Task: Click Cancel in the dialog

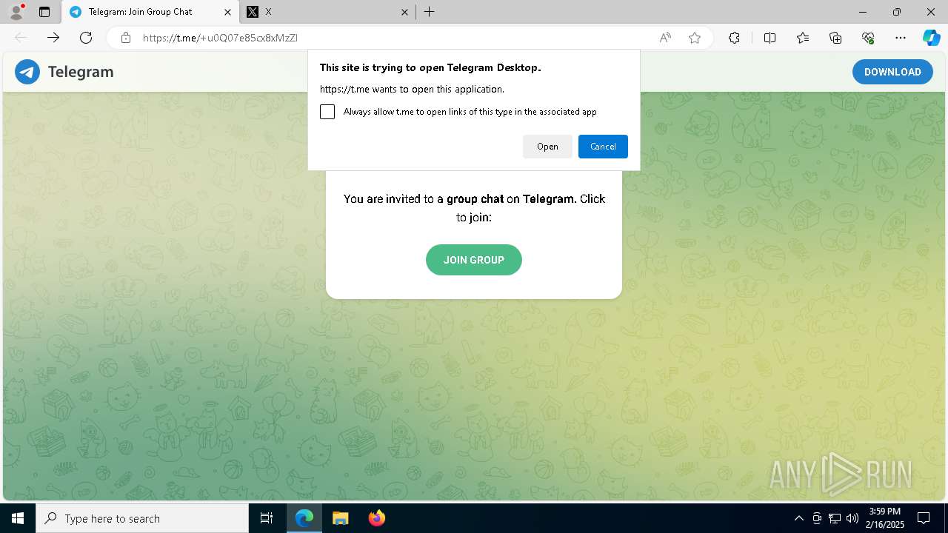Action: click(x=603, y=147)
